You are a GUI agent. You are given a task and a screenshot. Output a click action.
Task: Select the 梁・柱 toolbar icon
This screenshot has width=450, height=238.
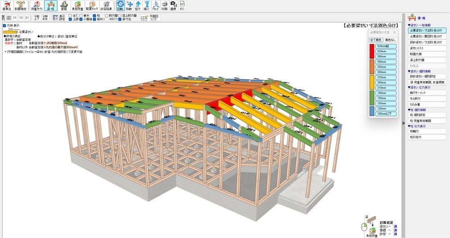51,5
